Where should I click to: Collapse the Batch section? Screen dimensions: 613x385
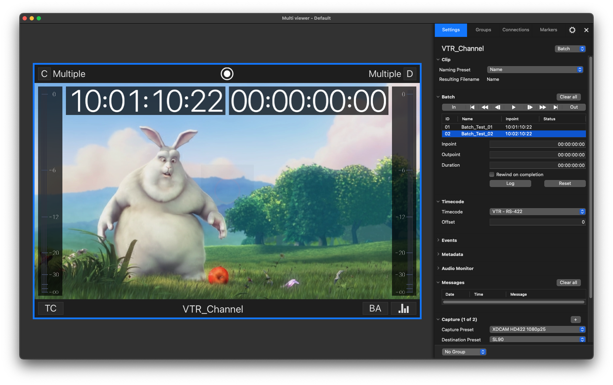pos(438,97)
